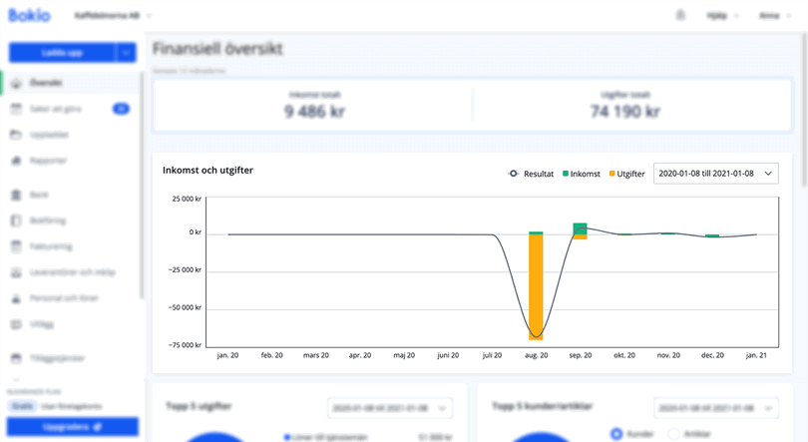Click the Översikt home icon in sidebar
Screen dimensions: 808x442
pyautogui.click(x=16, y=83)
